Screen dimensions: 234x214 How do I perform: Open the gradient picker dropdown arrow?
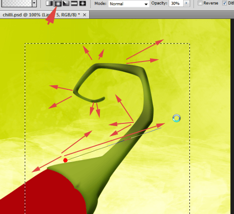point(34,3)
